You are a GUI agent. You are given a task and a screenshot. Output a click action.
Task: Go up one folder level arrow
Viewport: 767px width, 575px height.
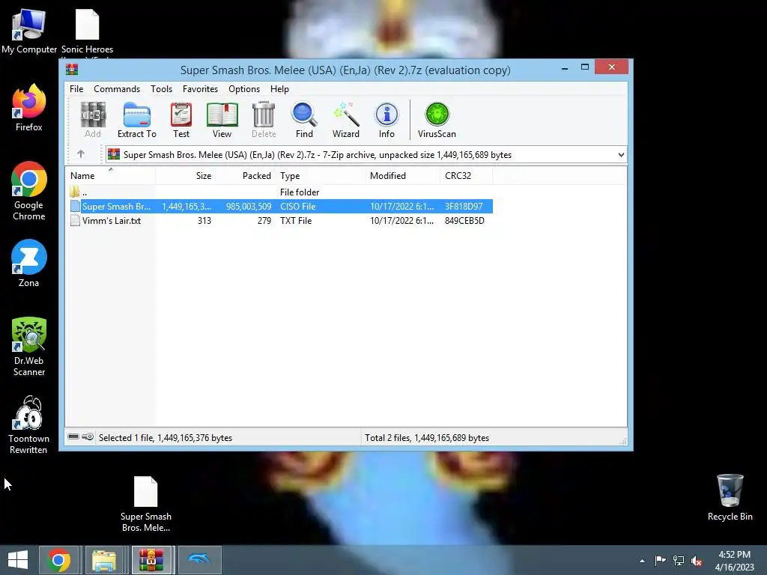coord(81,154)
